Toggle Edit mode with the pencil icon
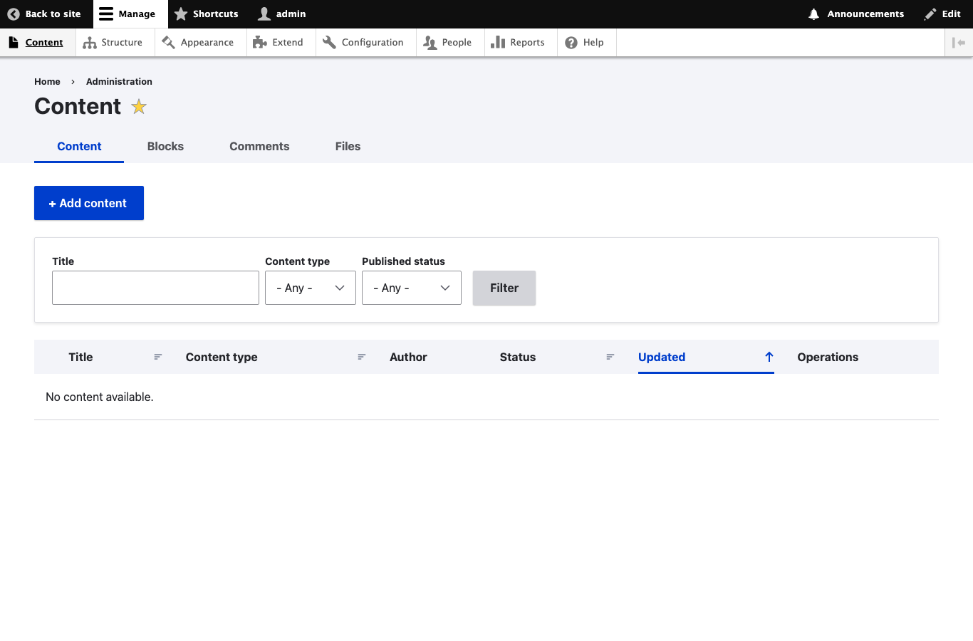Image resolution: width=973 pixels, height=641 pixels. 942,14
